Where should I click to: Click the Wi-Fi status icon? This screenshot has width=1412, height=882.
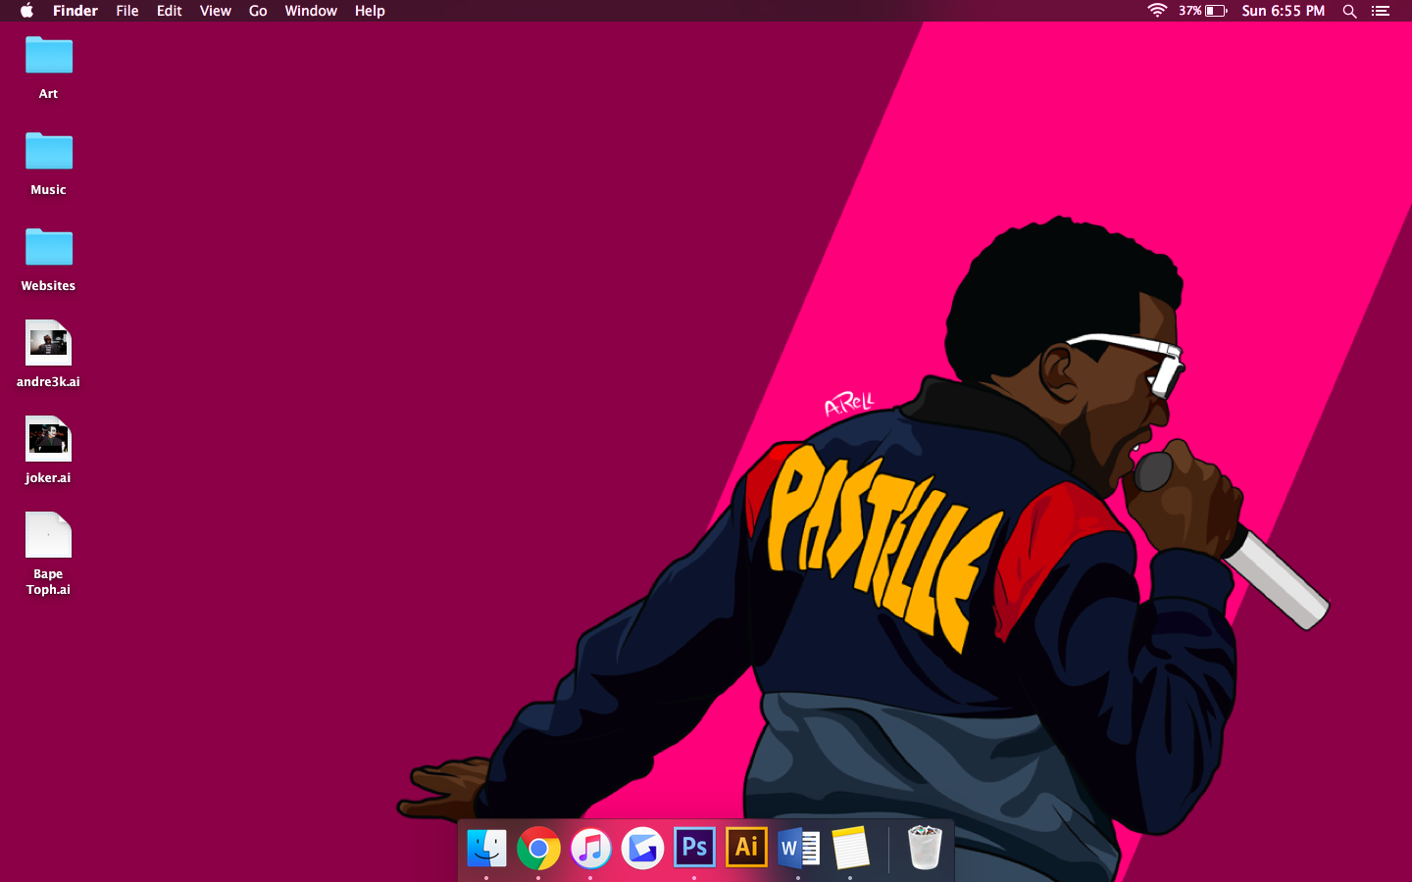(x=1157, y=11)
